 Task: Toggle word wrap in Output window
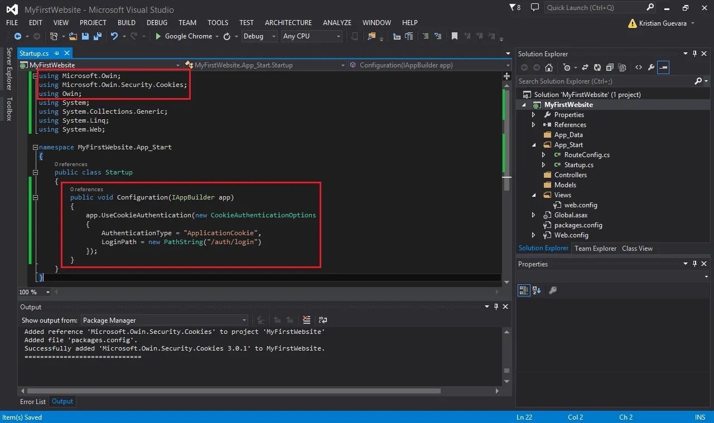322,320
